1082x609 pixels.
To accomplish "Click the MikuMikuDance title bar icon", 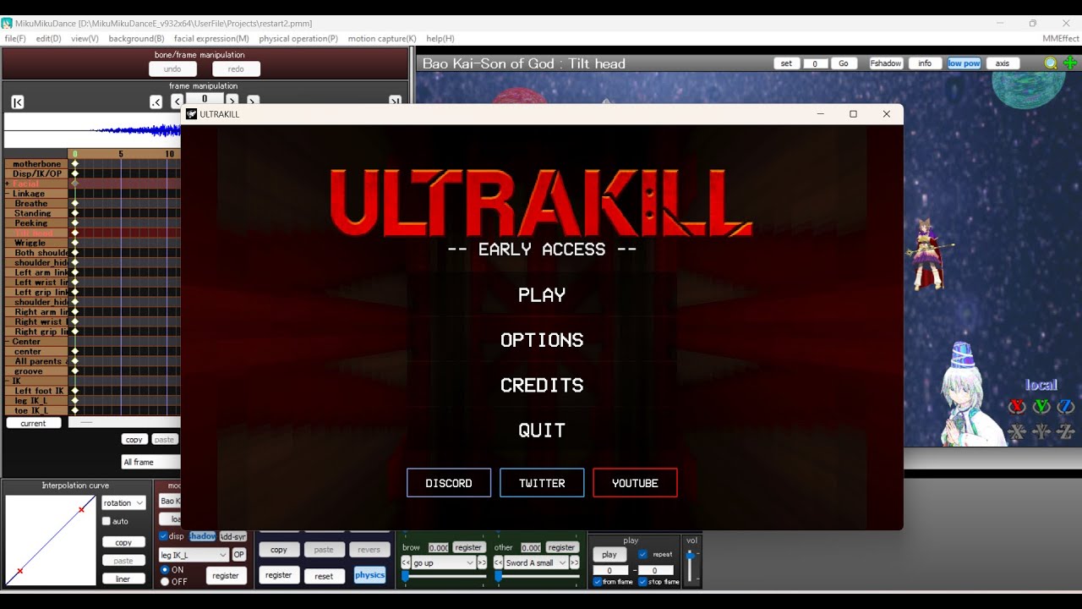I will click(x=7, y=23).
